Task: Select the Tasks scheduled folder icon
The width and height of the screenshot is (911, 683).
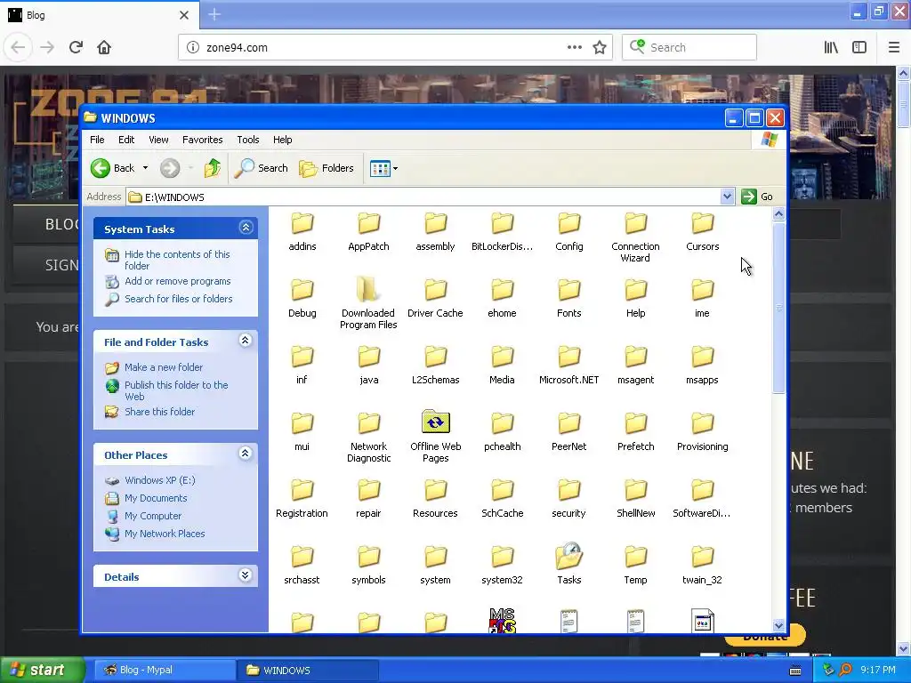Action: point(569,556)
